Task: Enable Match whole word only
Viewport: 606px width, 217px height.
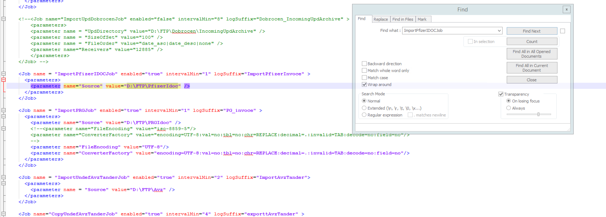Action: [x=364, y=70]
